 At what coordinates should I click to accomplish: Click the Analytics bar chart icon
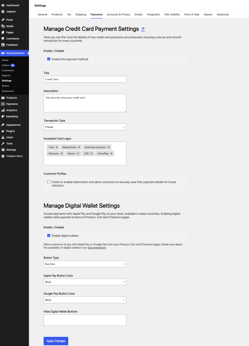3,110
